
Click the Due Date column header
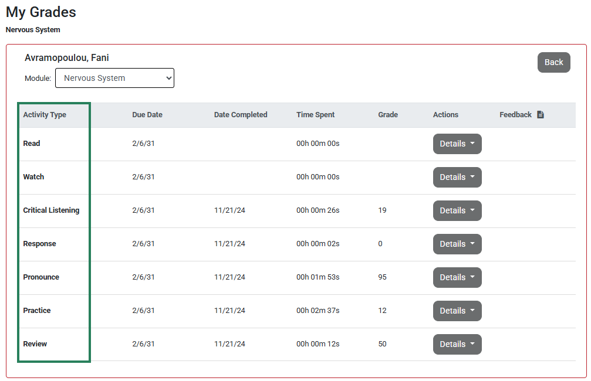tap(147, 114)
